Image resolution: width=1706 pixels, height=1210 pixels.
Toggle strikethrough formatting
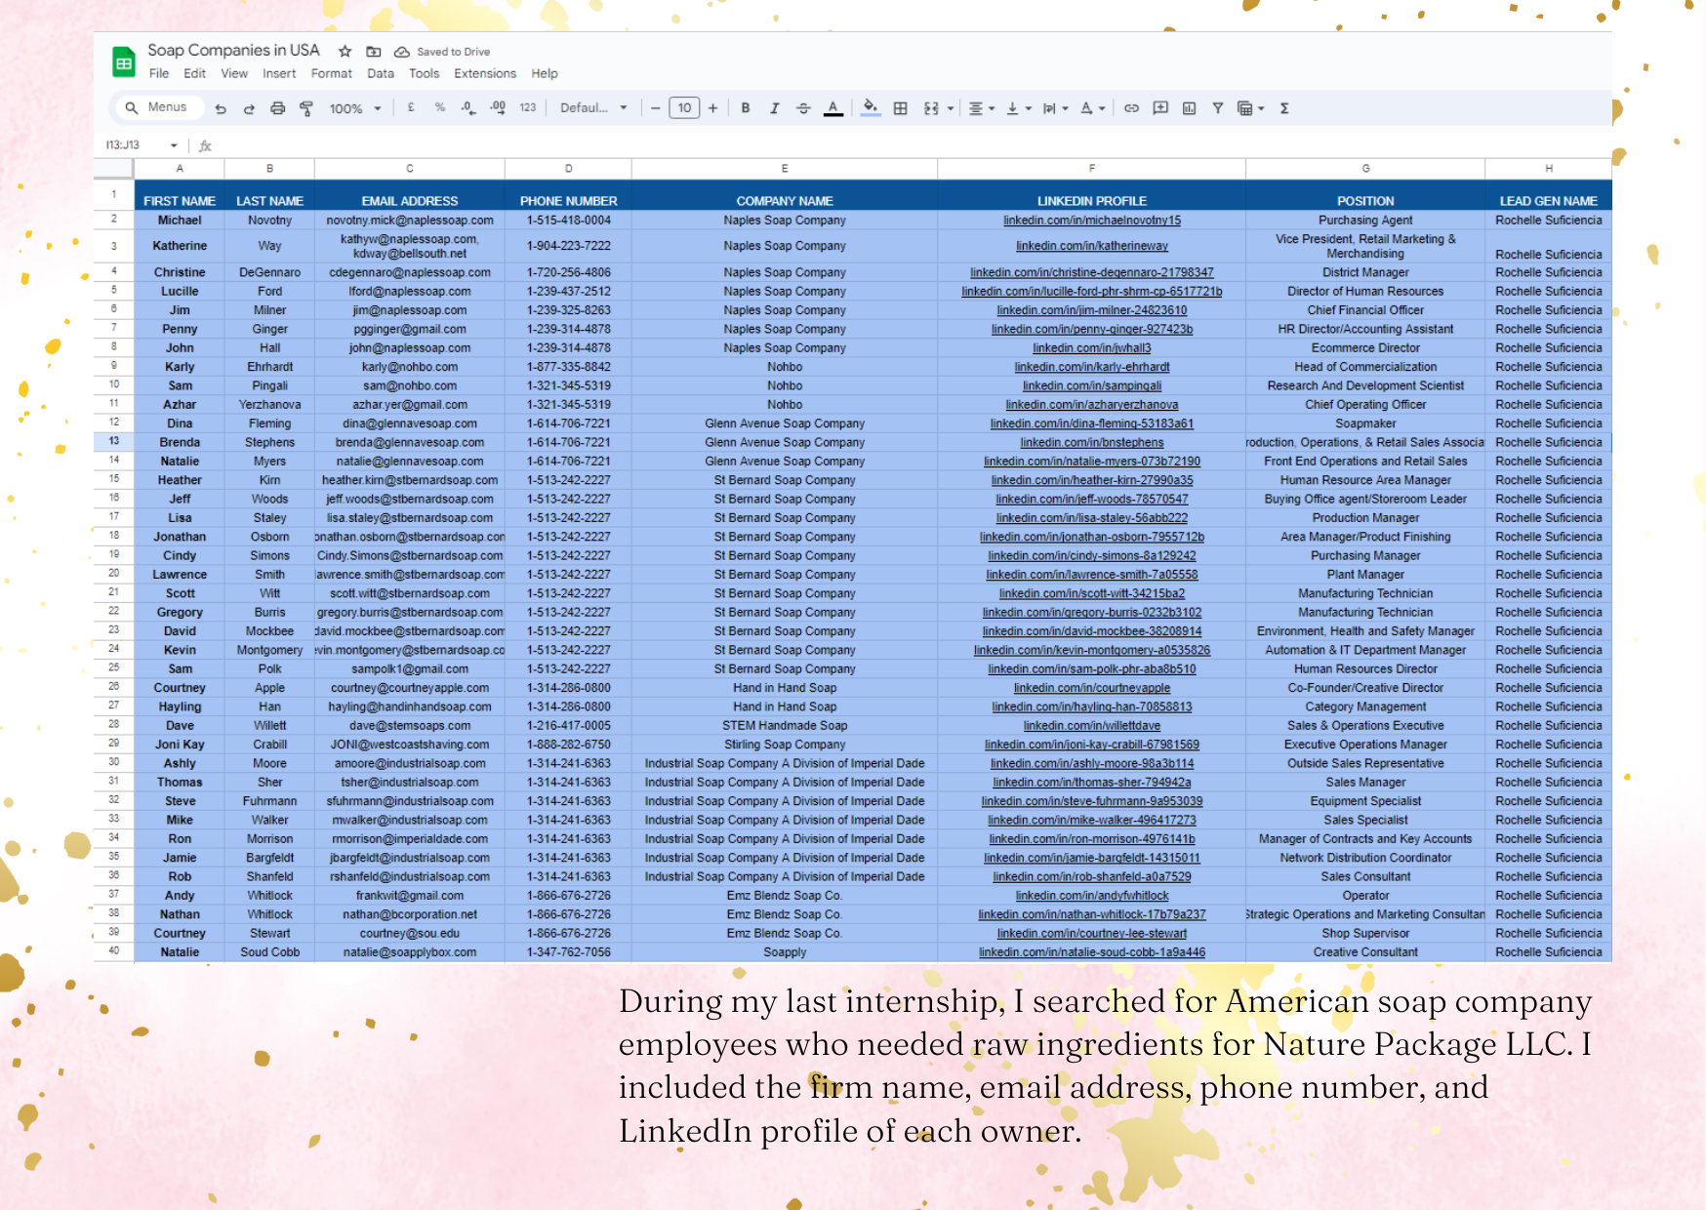803,108
